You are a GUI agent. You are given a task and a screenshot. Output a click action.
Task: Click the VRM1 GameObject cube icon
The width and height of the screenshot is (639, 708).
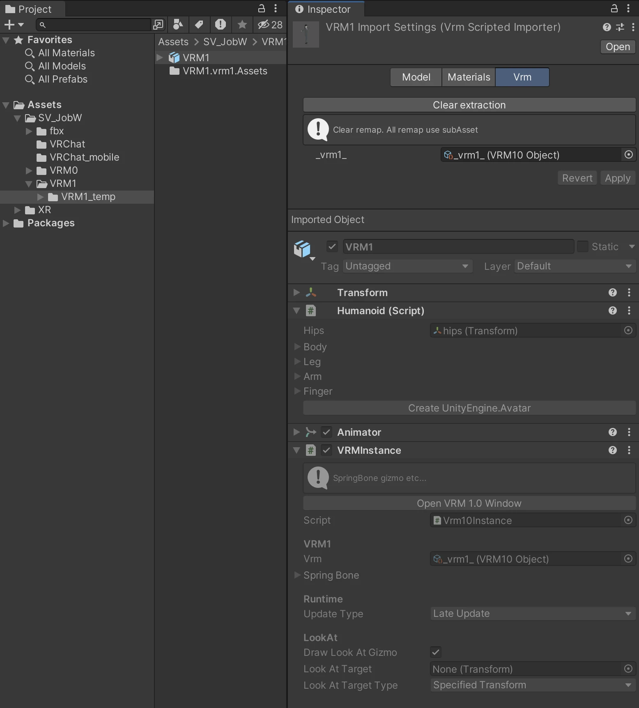302,249
